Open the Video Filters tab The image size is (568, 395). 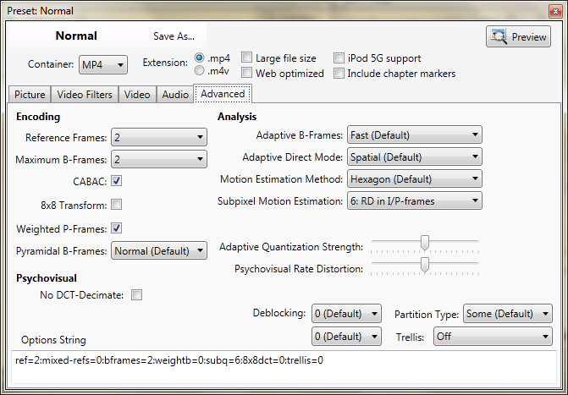pos(85,95)
